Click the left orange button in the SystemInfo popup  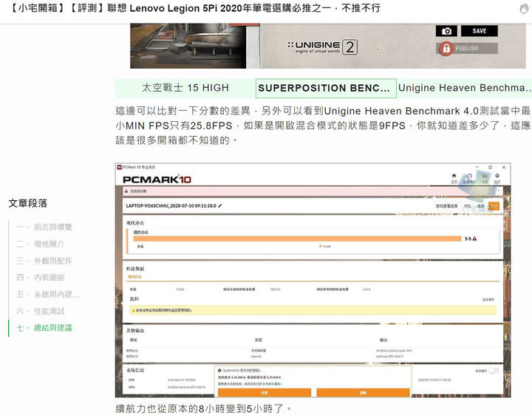[x=265, y=393]
